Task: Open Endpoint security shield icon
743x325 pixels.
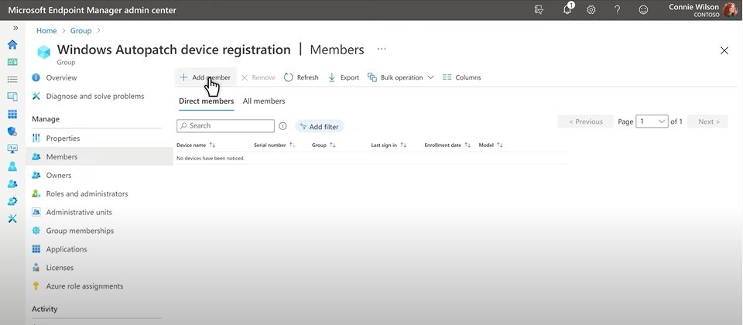Action: click(x=12, y=132)
